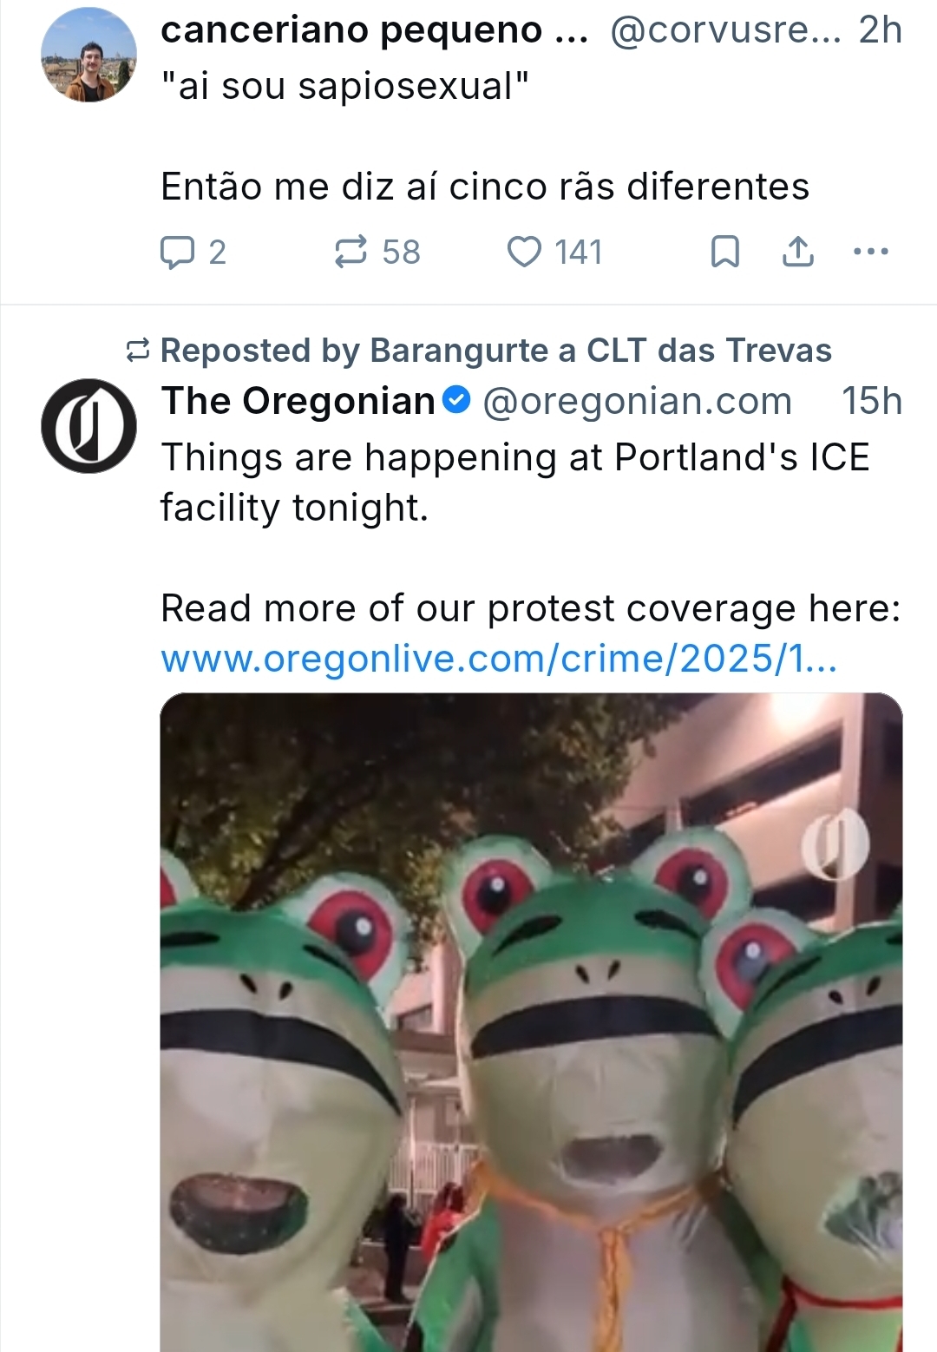Screen dimensions: 937x1352
Task: Tap the share icon on the first post
Action: [798, 253]
